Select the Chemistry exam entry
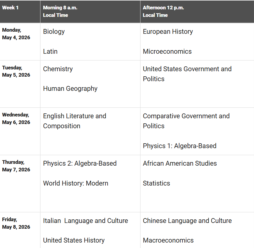This screenshot has width=254, height=248. pyautogui.click(x=58, y=69)
